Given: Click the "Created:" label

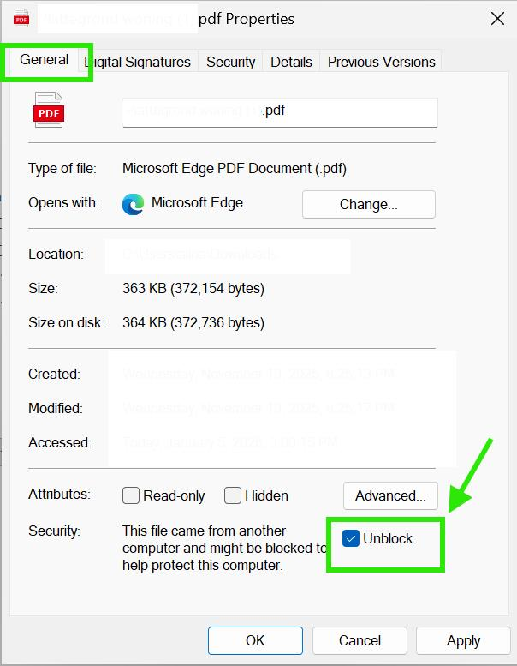Looking at the screenshot, I should 54,375.
